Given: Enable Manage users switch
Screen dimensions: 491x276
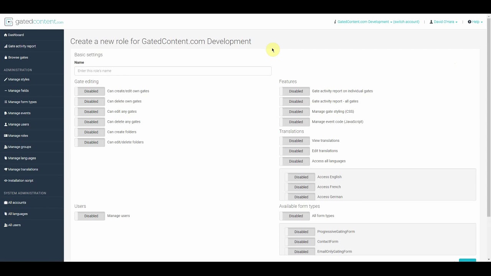Looking at the screenshot, I should (x=90, y=216).
